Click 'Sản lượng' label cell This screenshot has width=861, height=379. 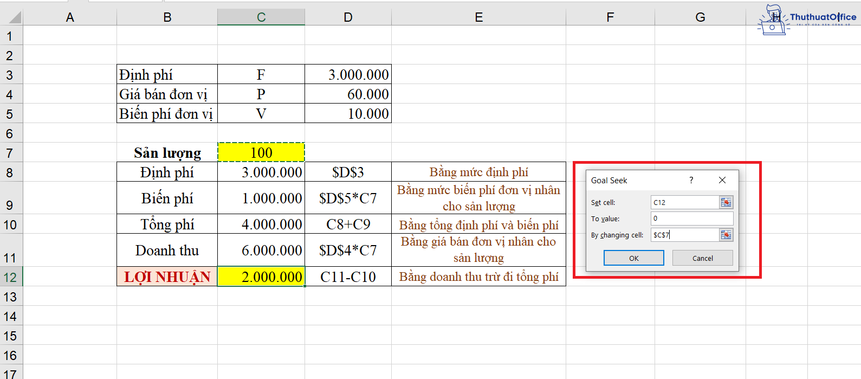167,153
